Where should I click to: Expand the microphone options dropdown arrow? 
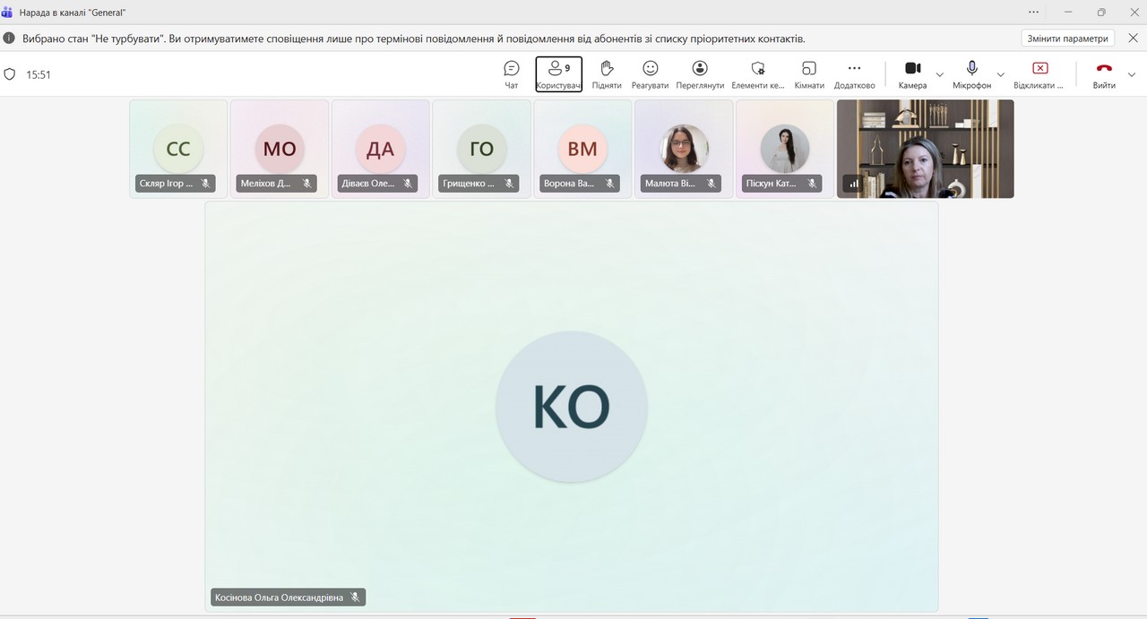tap(1000, 74)
